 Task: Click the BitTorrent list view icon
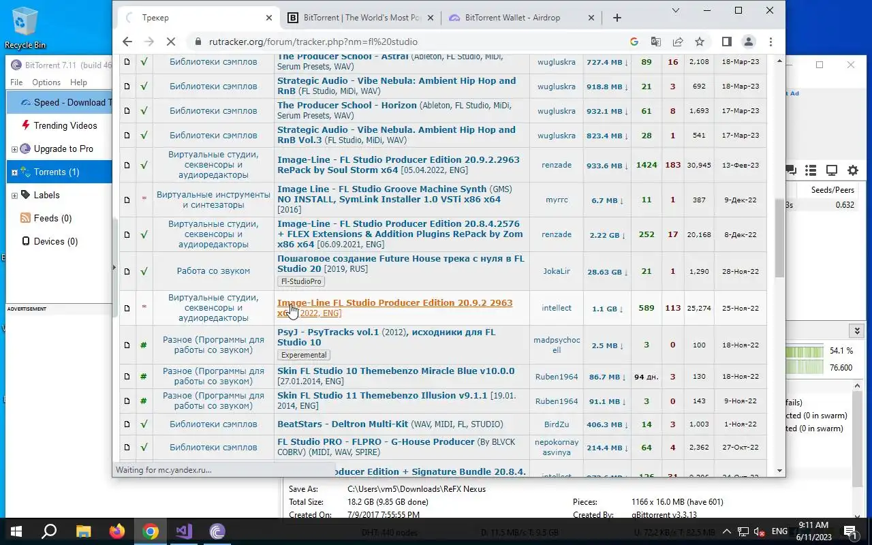pos(811,170)
